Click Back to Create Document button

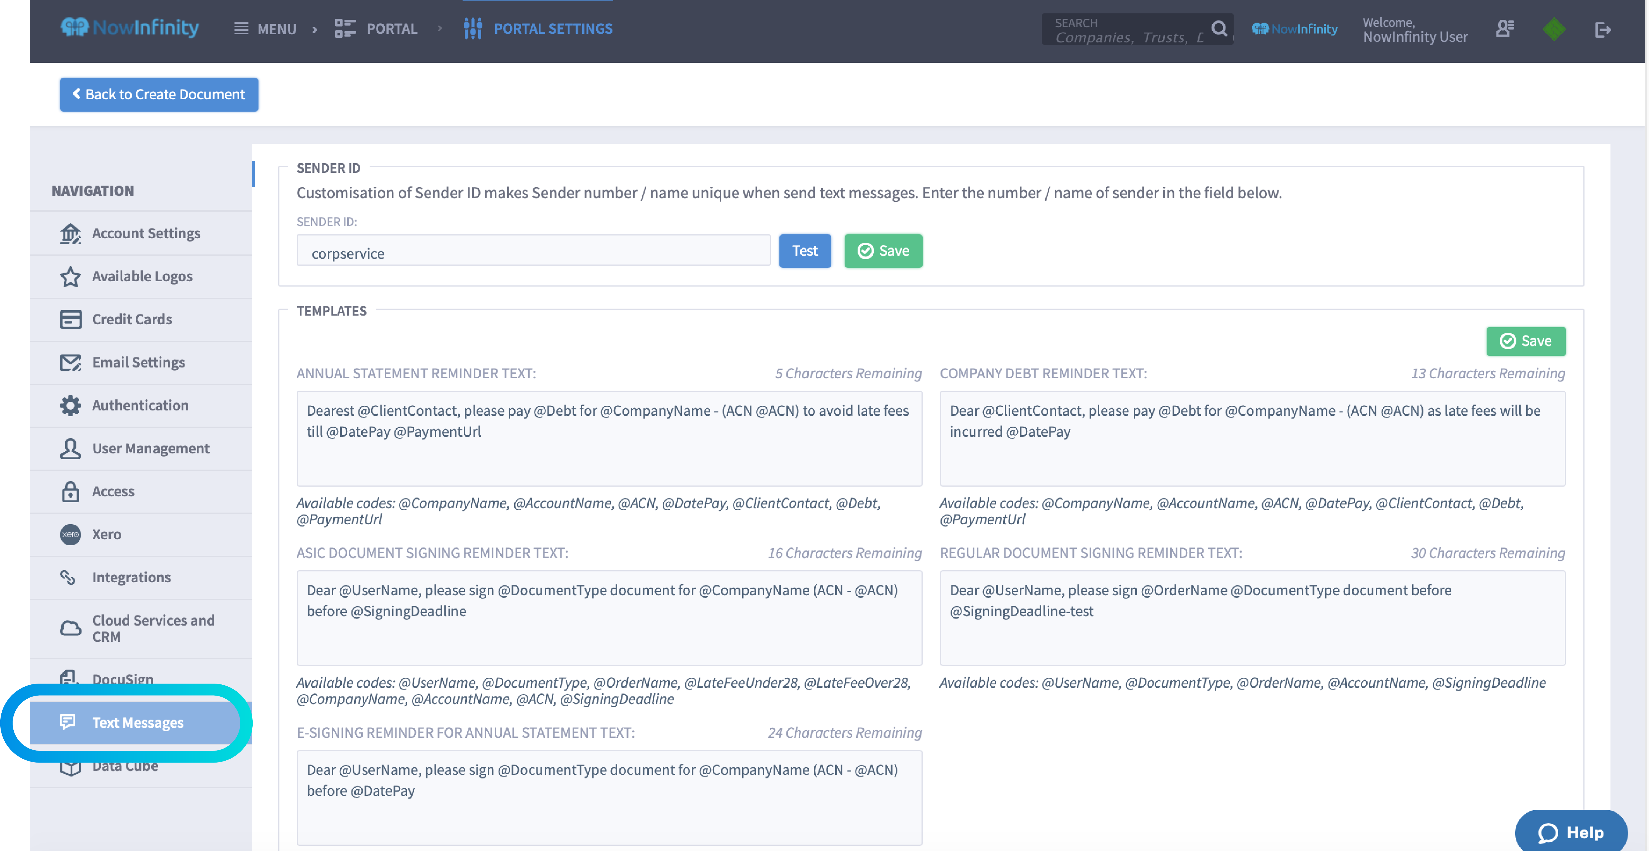159,95
